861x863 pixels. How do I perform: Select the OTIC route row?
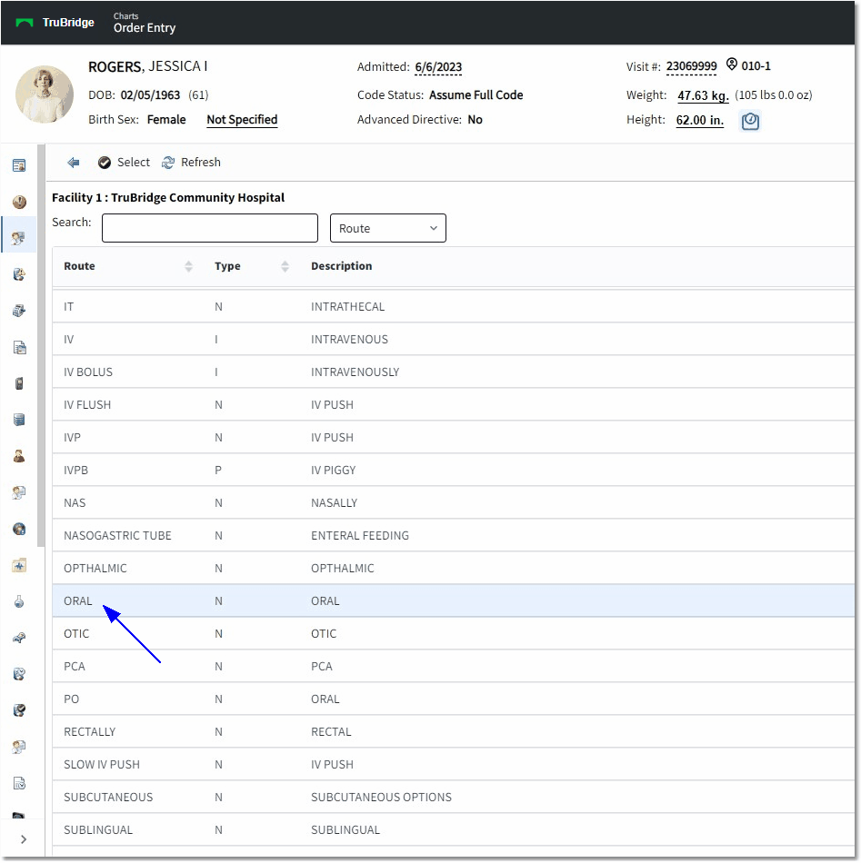click(454, 633)
